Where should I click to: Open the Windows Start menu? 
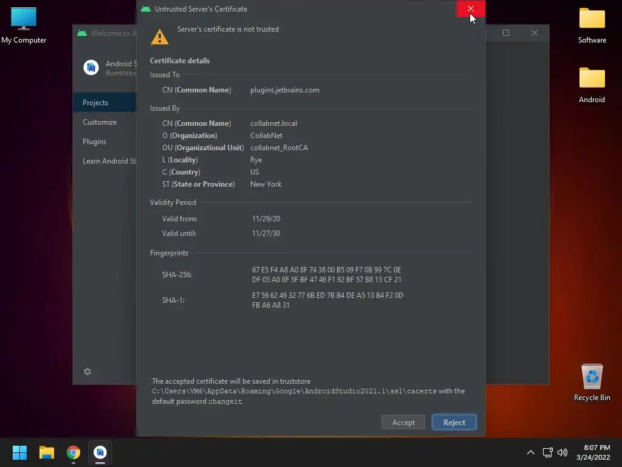click(x=19, y=452)
